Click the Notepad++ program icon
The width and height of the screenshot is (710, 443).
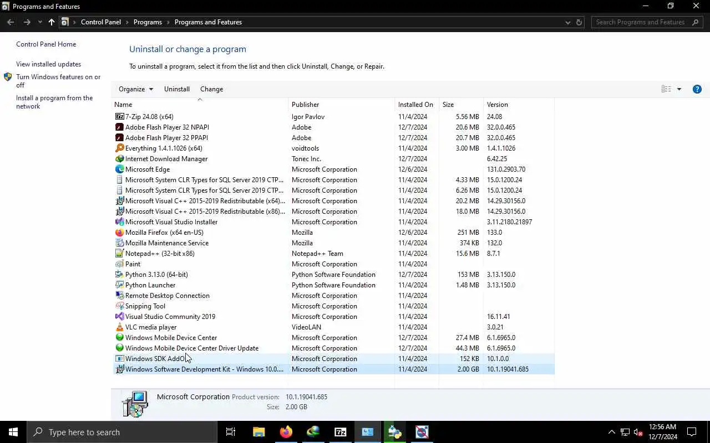pos(119,254)
